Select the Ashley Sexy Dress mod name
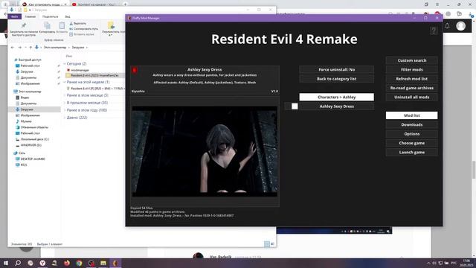476x268 pixels. coord(336,106)
